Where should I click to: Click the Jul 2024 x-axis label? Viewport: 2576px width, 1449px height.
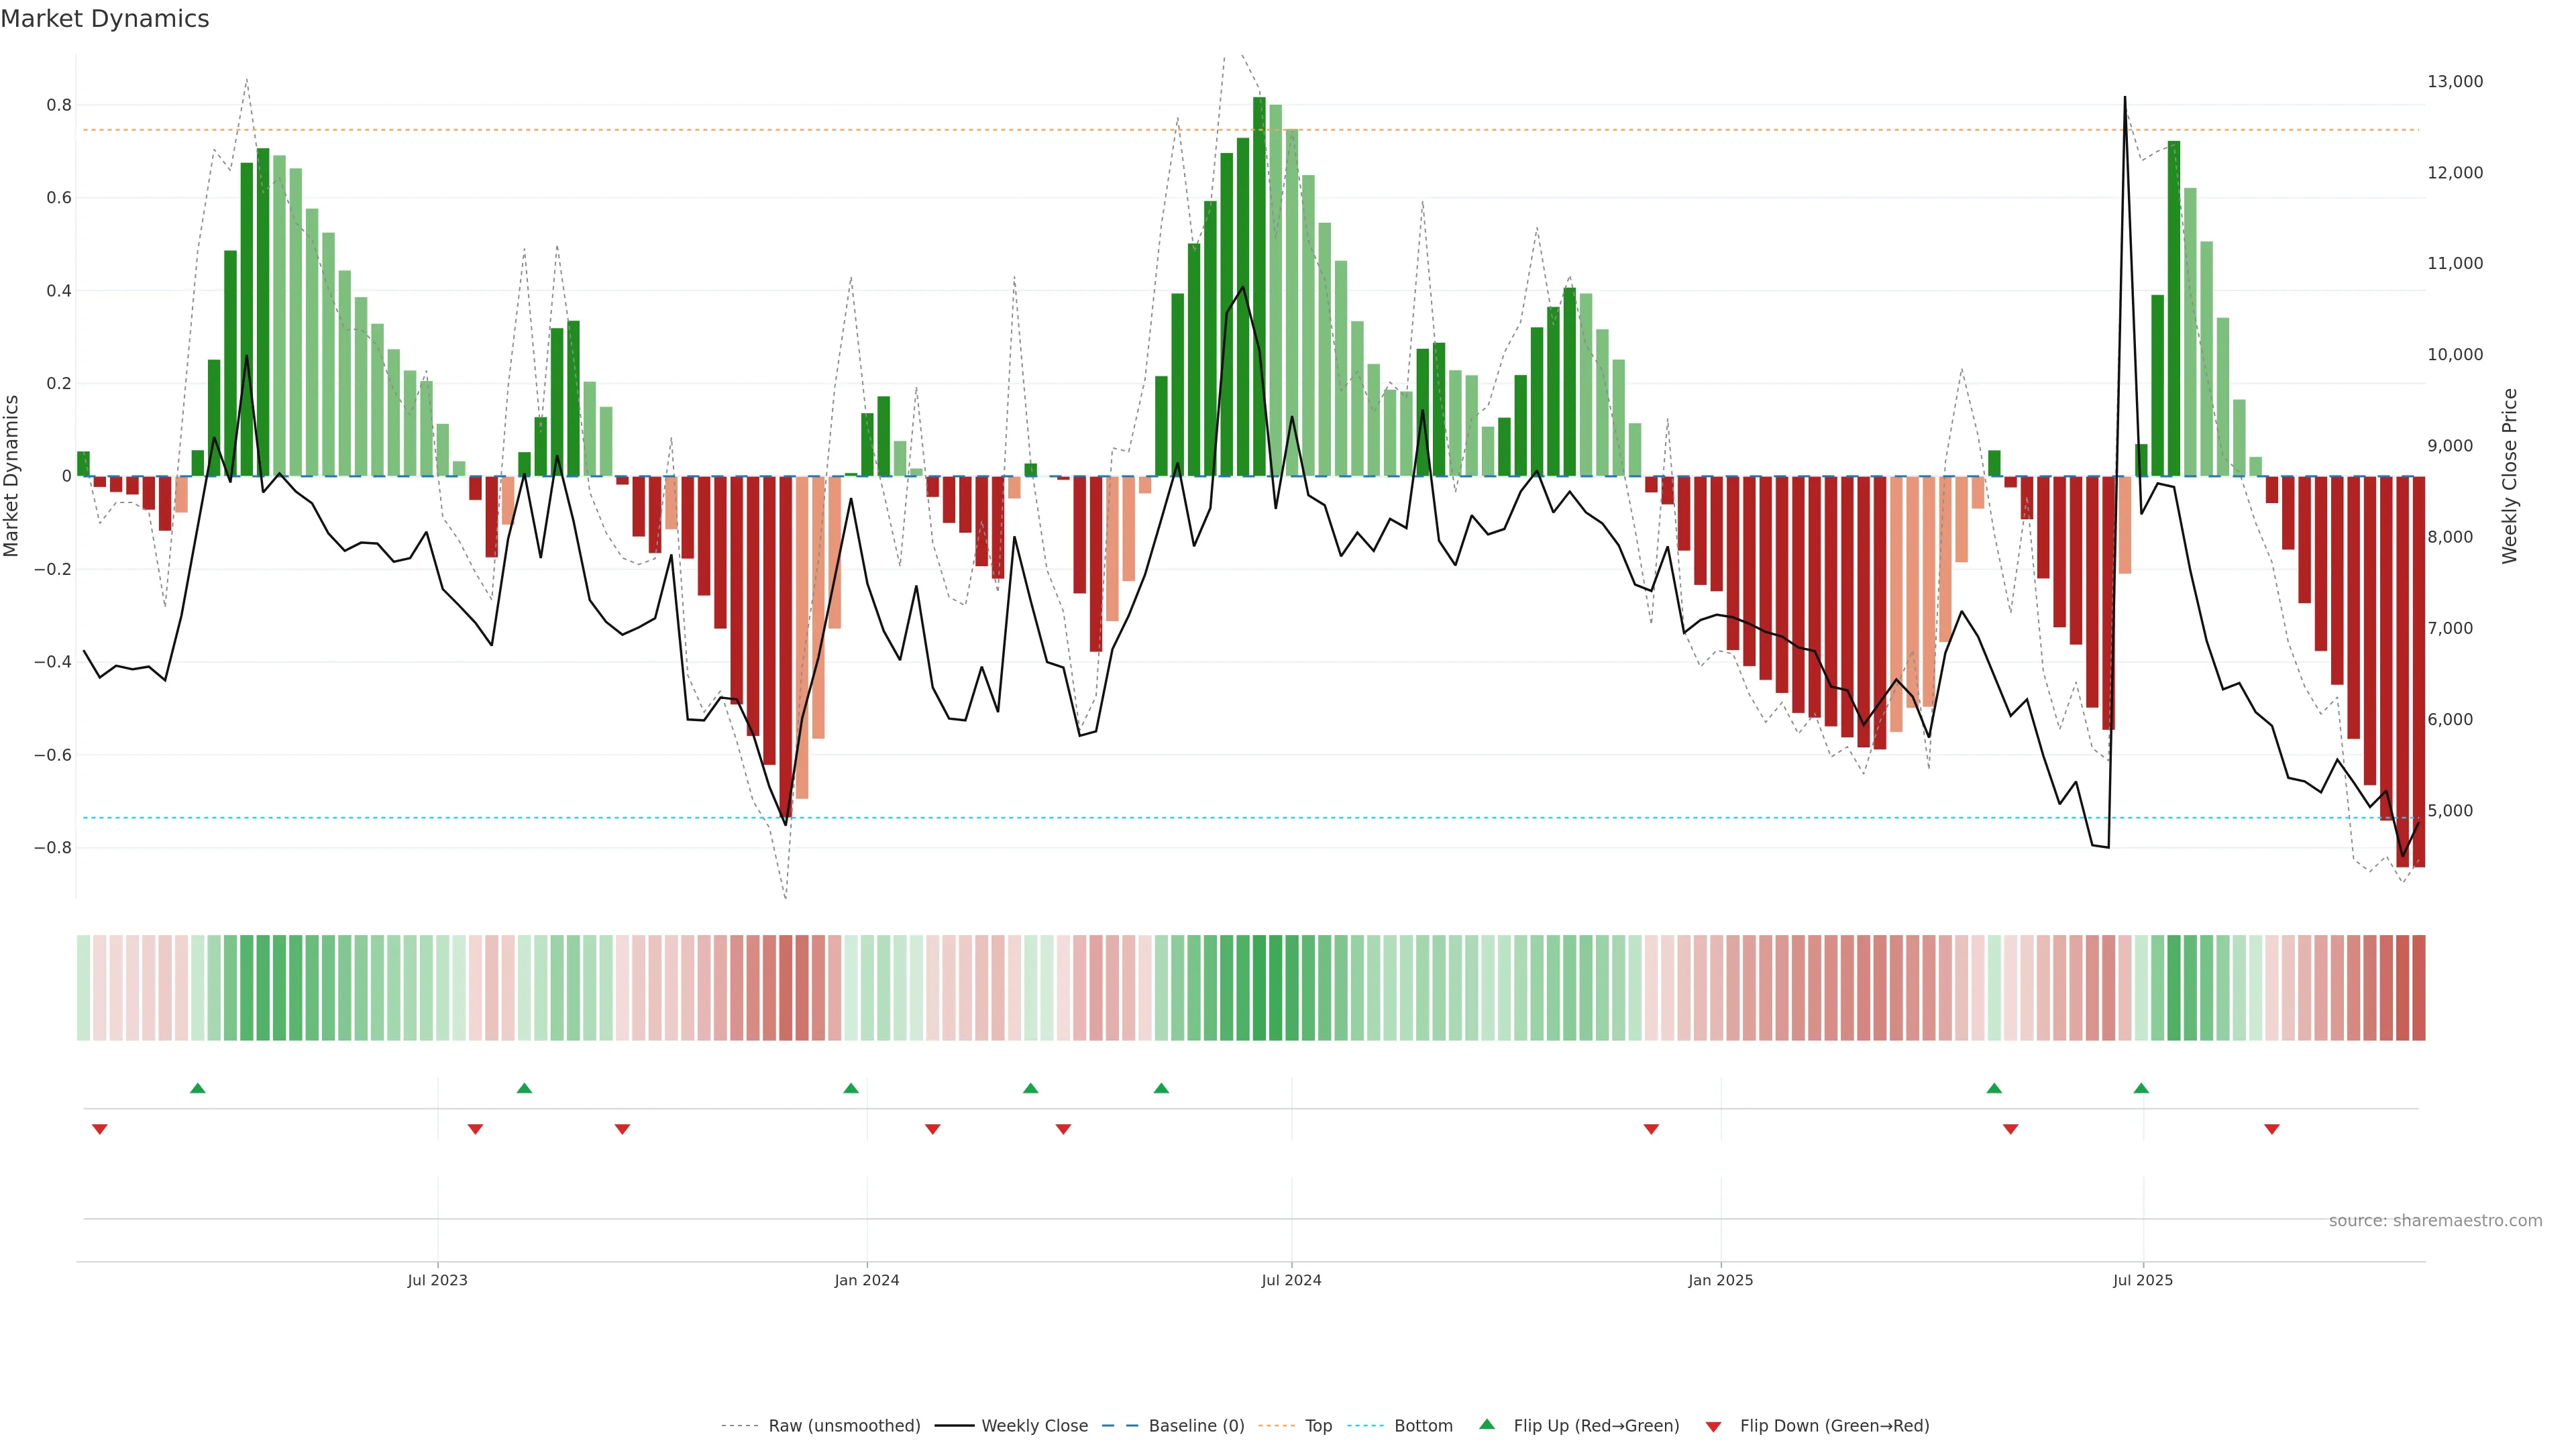(1291, 1280)
